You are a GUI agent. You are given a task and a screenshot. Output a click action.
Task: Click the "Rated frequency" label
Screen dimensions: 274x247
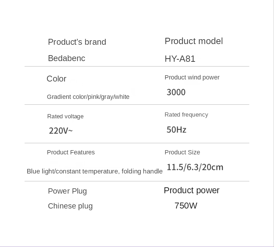pyautogui.click(x=186, y=115)
